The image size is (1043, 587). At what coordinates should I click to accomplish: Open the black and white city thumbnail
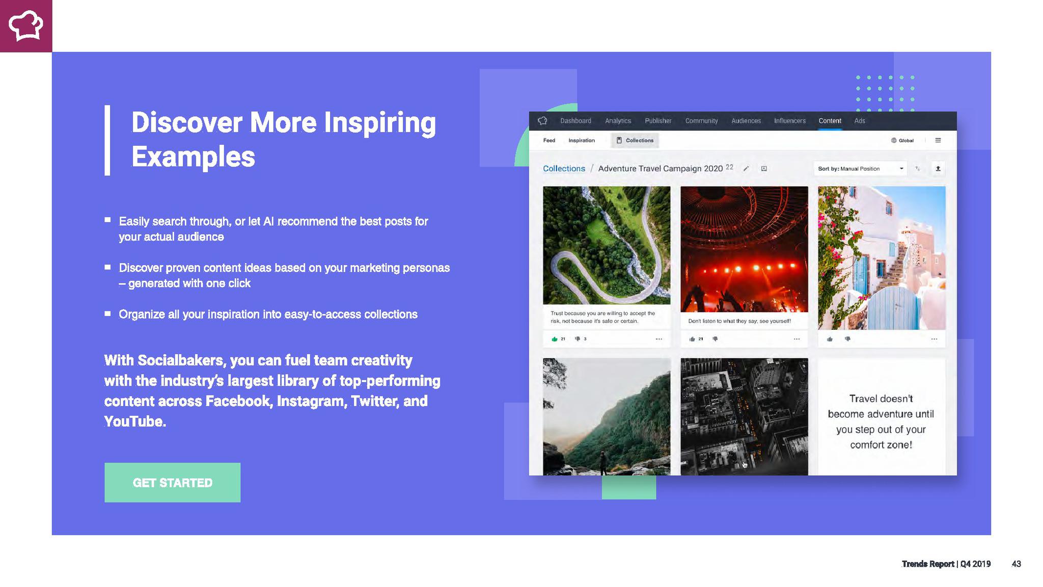pos(744,416)
